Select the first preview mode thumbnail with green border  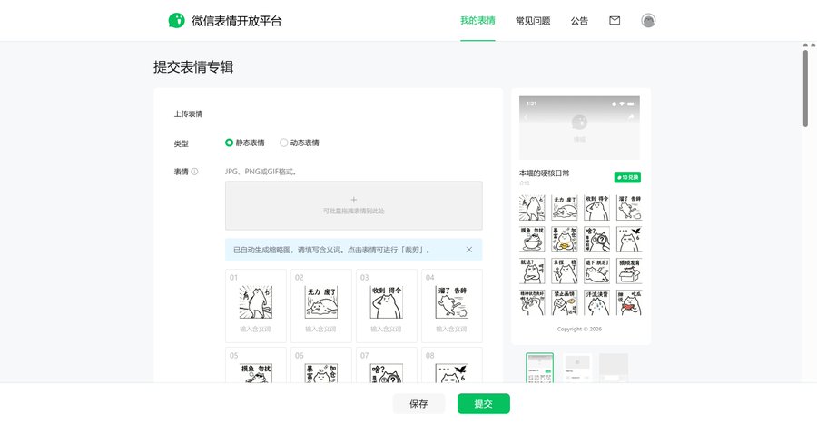pyautogui.click(x=540, y=368)
